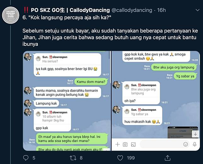
Task: Open the image gallery icon in chat
Action: click(133, 144)
